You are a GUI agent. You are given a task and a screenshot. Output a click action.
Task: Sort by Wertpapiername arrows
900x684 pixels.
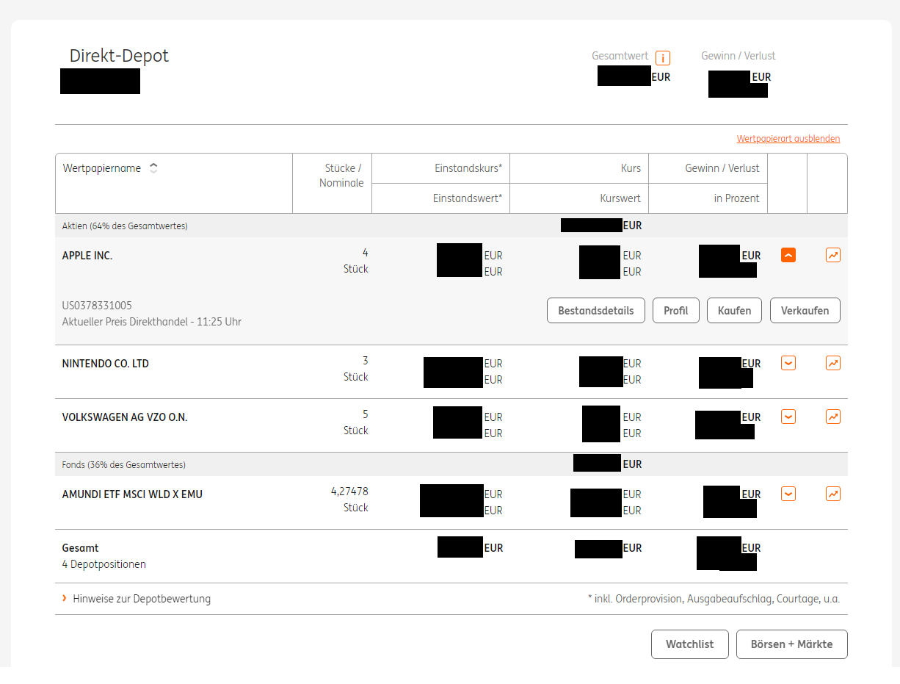tap(153, 168)
